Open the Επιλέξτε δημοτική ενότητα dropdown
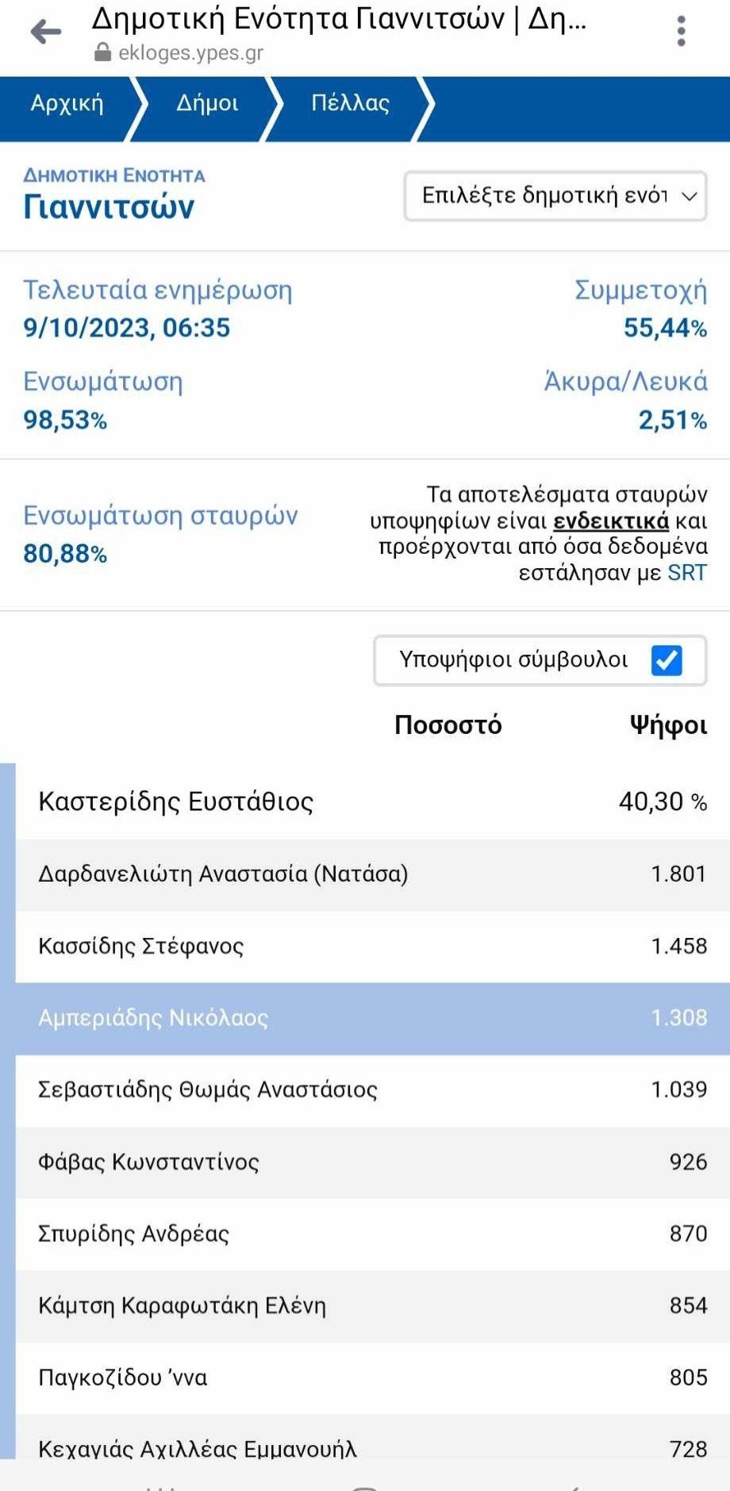This screenshot has height=1491, width=730. point(555,196)
